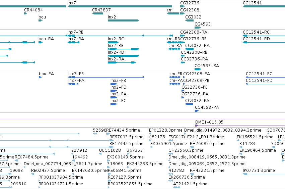Select the CG12541-RC transcript

[x=264, y=36]
